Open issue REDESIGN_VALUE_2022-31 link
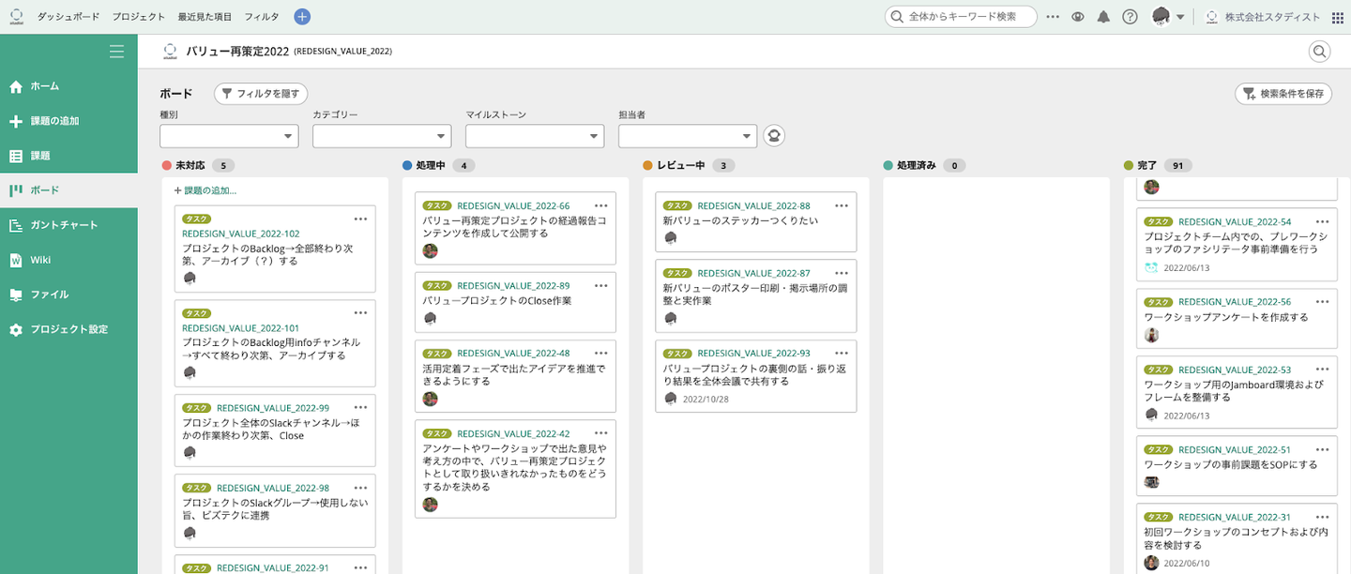 click(x=1235, y=517)
